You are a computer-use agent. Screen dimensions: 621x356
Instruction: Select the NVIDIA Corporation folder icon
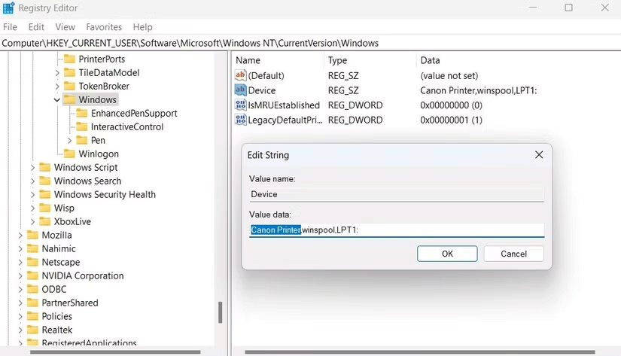pos(32,276)
